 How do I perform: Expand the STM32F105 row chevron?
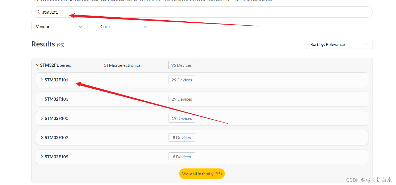[42, 157]
